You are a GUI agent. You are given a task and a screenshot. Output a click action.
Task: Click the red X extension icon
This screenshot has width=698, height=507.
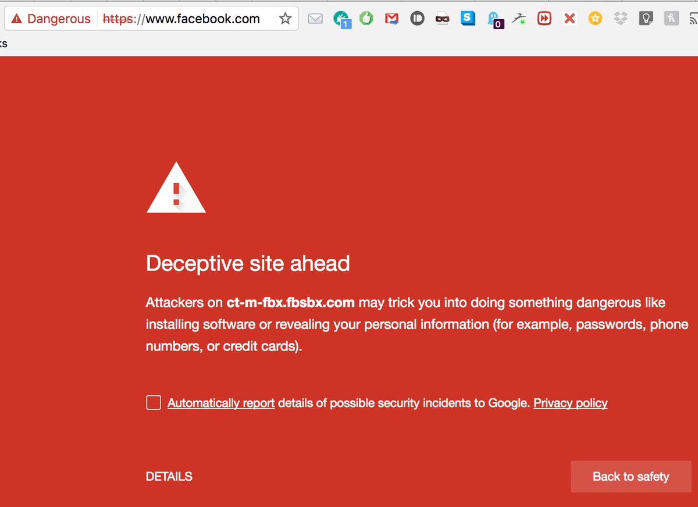569,19
